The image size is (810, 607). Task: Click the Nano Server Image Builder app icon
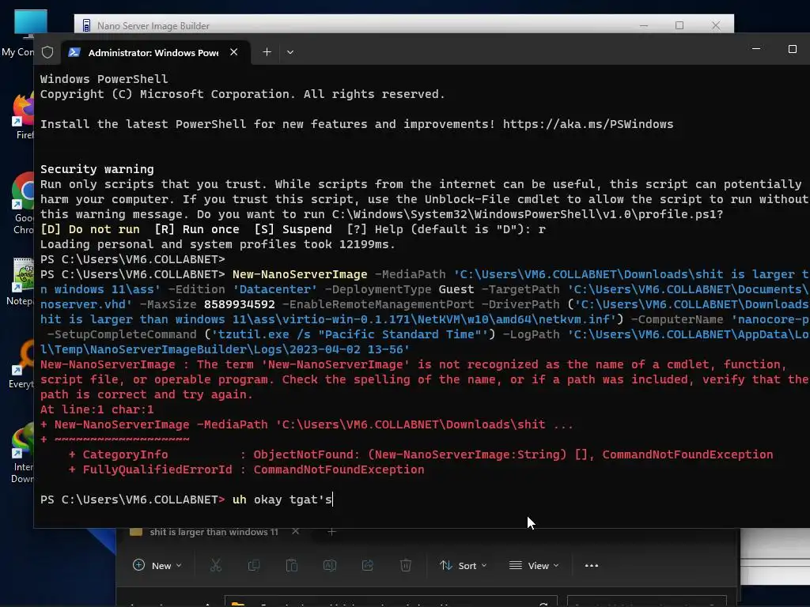click(x=87, y=25)
